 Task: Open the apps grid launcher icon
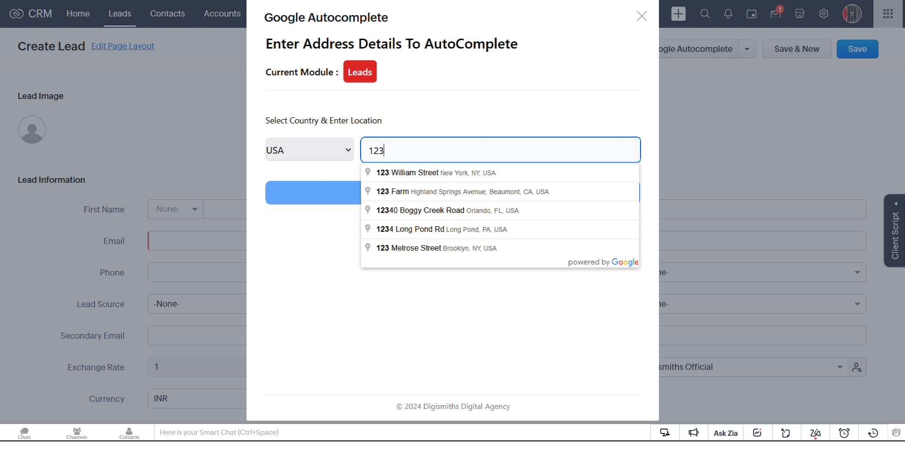888,14
